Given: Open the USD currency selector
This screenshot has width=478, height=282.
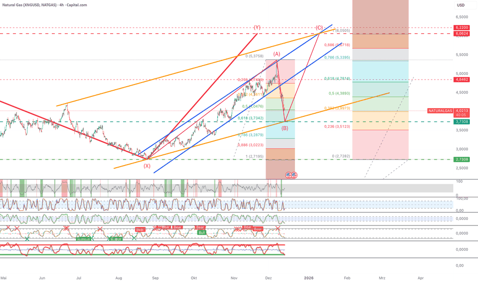Looking at the screenshot, I should tap(461, 5).
